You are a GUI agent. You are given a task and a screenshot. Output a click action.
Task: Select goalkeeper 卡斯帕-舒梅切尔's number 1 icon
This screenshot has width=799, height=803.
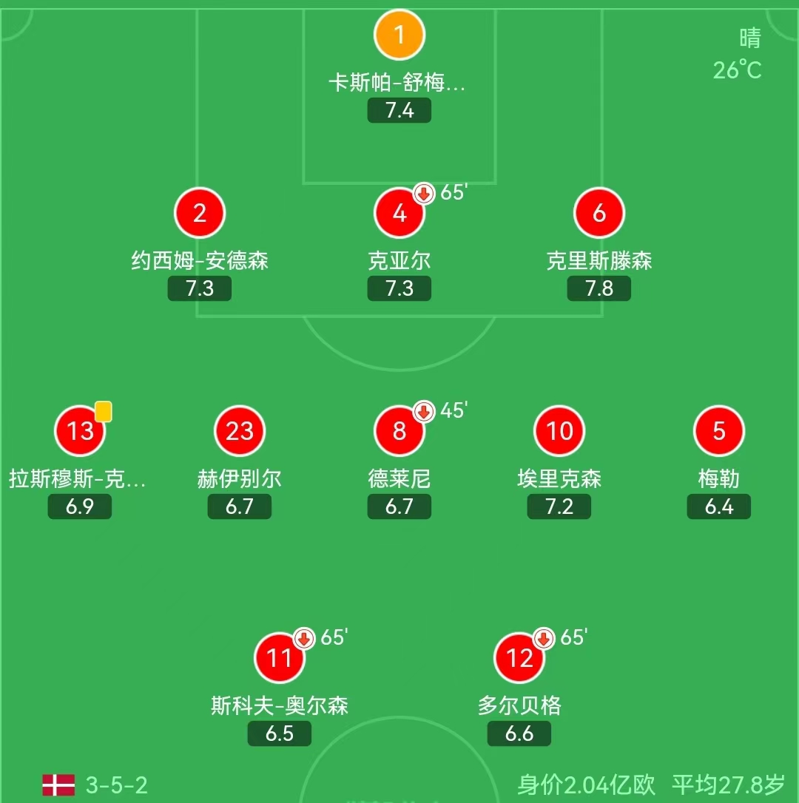click(x=399, y=35)
